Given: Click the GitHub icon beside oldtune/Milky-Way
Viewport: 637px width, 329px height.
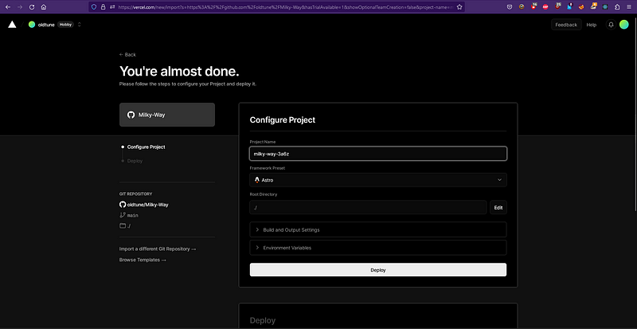Looking at the screenshot, I should (x=123, y=205).
